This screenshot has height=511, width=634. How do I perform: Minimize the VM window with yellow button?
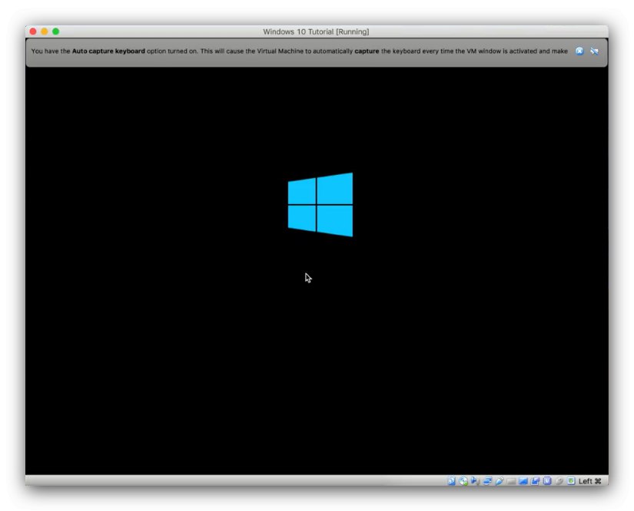coord(45,31)
